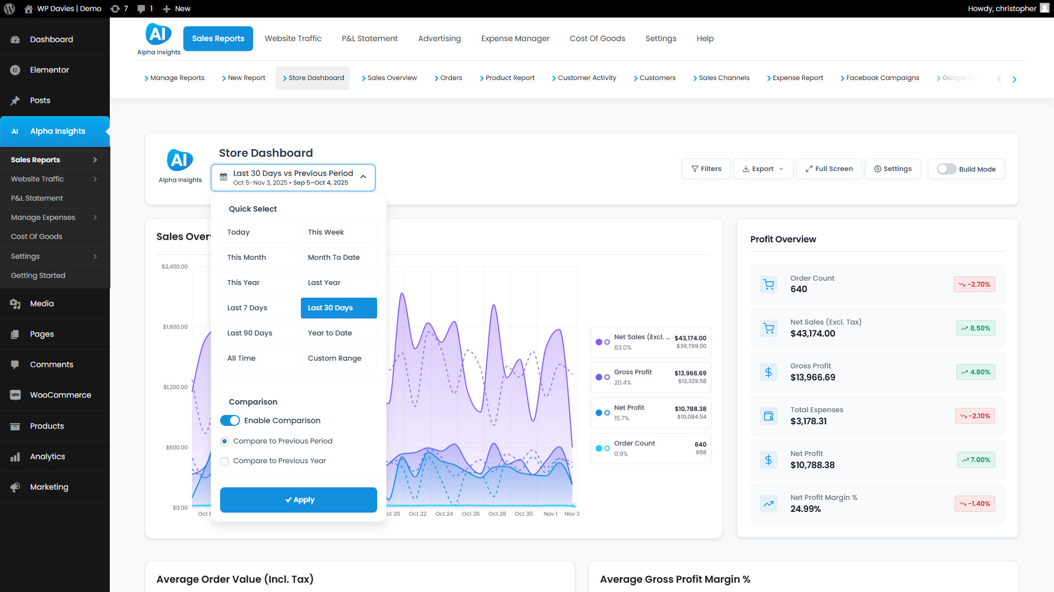Click the Apply button
Image resolution: width=1054 pixels, height=592 pixels.
click(x=298, y=500)
